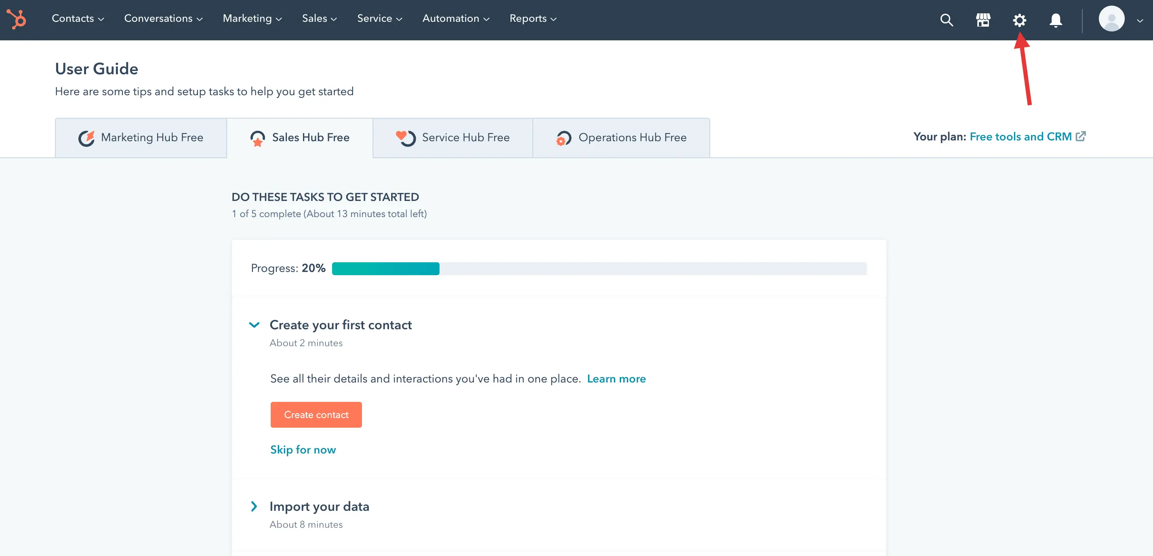Click the User Guide heading

pos(97,69)
